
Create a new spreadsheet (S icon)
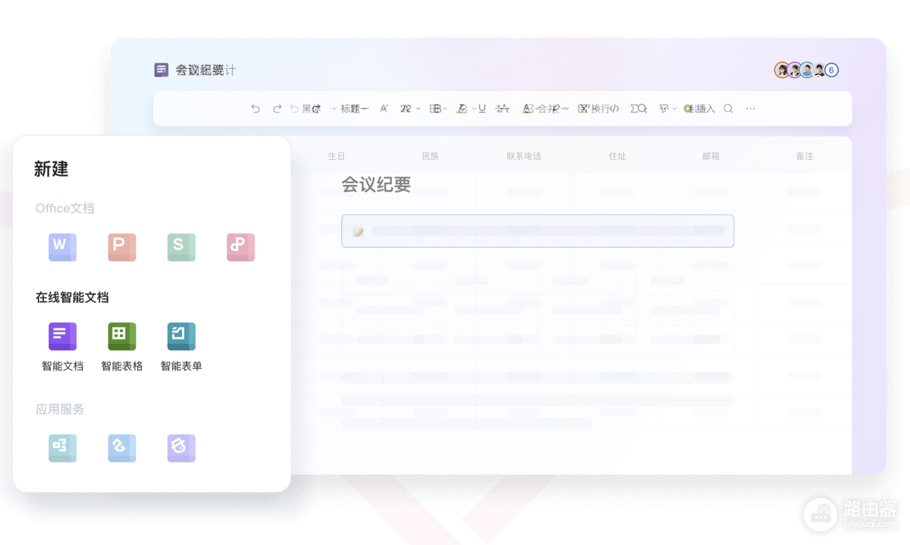[x=181, y=247]
